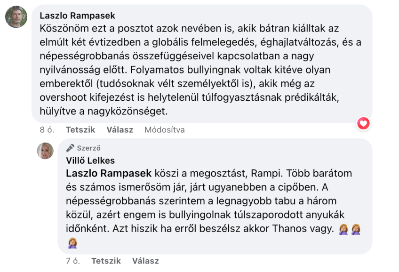Click the Szerző microphone badge icon

point(71,148)
